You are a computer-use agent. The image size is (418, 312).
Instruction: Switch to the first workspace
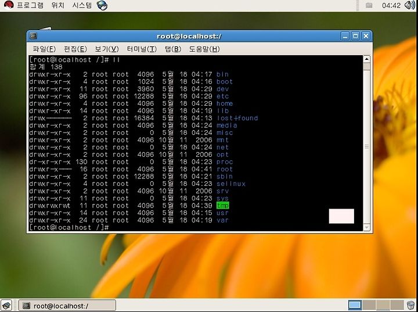point(355,305)
